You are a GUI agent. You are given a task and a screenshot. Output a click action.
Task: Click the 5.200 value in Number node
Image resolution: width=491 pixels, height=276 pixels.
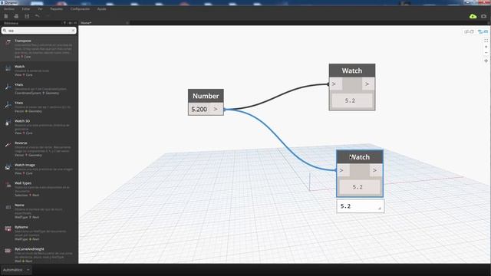tap(199, 109)
